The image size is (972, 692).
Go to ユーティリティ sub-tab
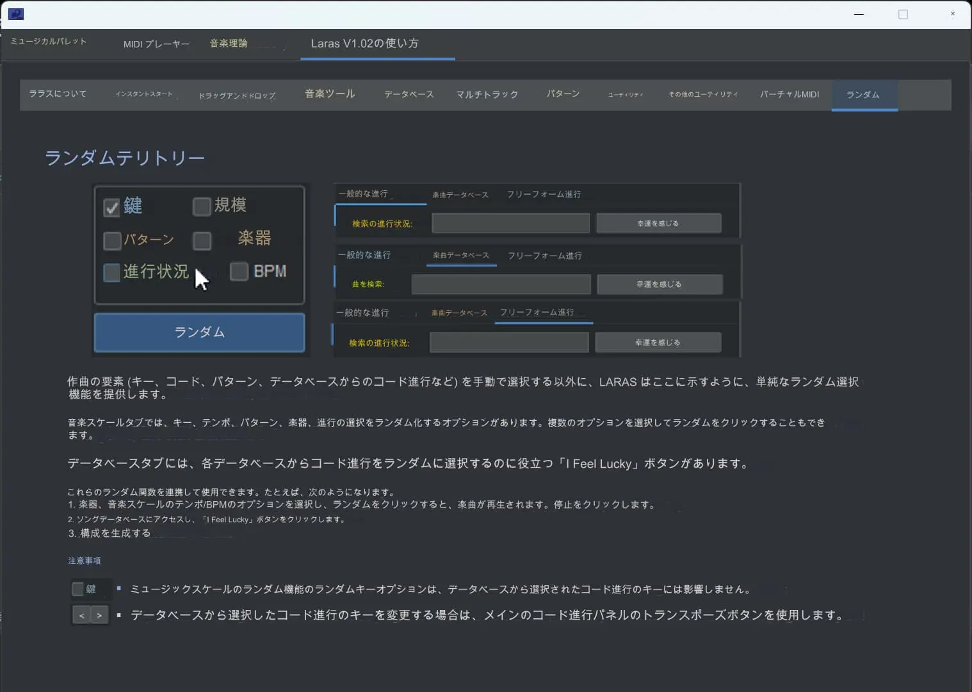pyautogui.click(x=626, y=95)
